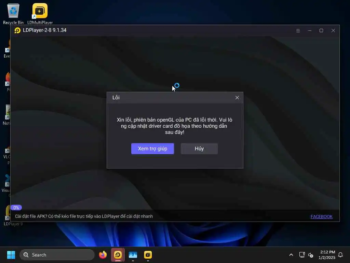Open the LDMultiPlayer taskbar icon
350x263 pixels.
tap(148, 255)
